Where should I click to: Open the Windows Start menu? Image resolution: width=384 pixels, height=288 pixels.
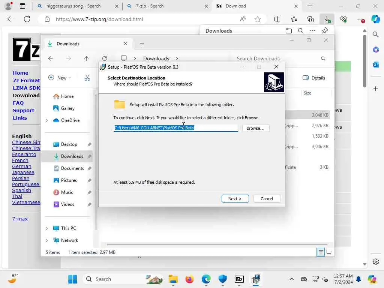point(72,279)
